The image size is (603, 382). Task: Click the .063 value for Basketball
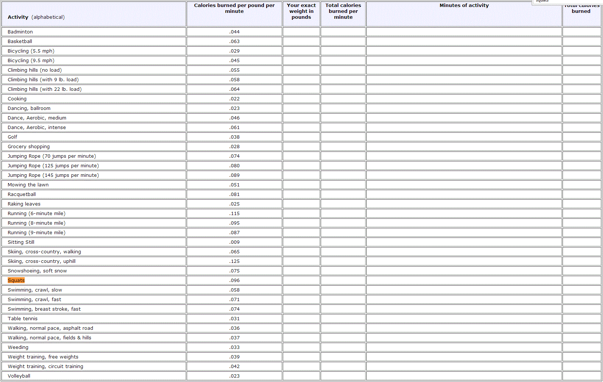234,41
